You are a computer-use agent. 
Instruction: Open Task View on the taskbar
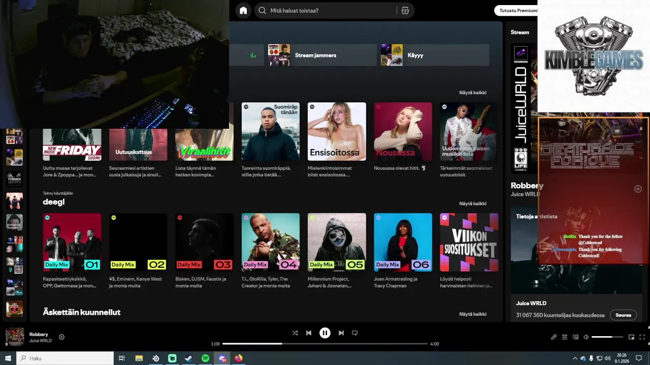coord(122,358)
